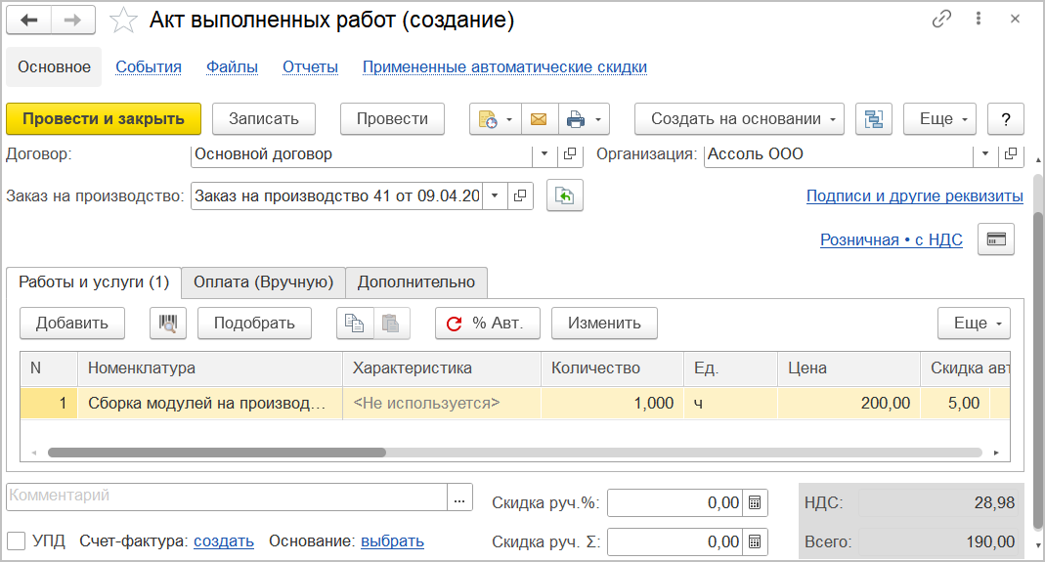1045x562 pixels.
Task: Add document to favorites with star icon
Action: click(x=123, y=20)
